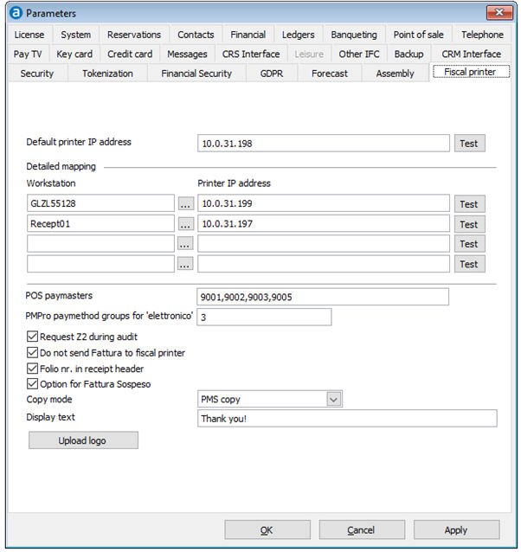Edit printer IP 10.0.31.197 field
Image resolution: width=521 pixels, height=552 pixels.
(x=323, y=223)
